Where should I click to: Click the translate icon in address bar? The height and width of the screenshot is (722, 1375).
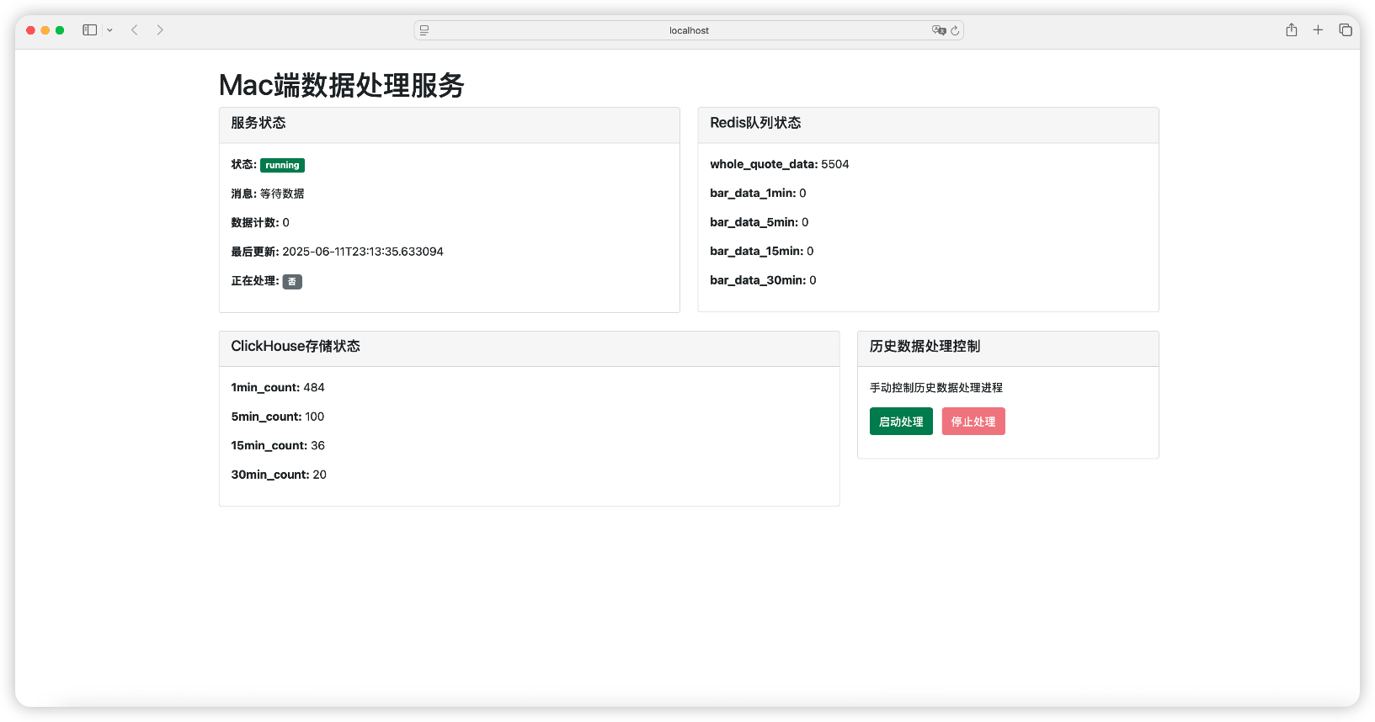click(x=939, y=30)
